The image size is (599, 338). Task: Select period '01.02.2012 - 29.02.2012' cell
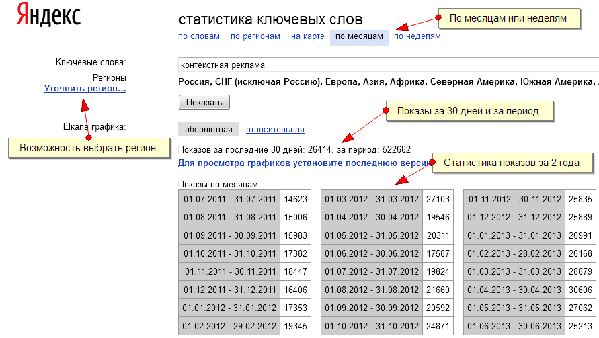pyautogui.click(x=230, y=326)
